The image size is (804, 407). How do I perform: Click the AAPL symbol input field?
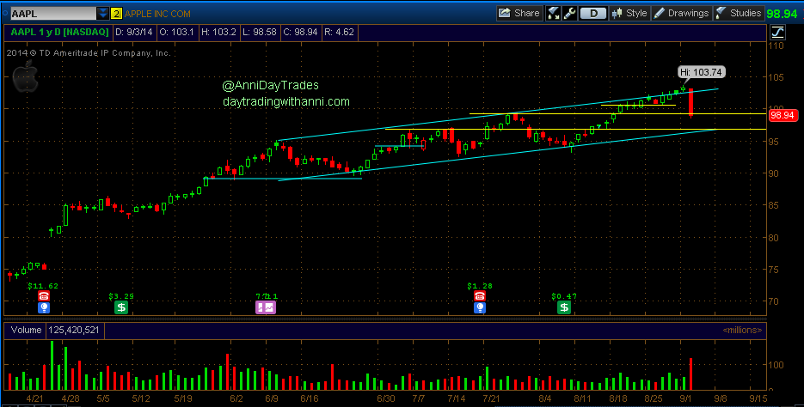pos(52,14)
